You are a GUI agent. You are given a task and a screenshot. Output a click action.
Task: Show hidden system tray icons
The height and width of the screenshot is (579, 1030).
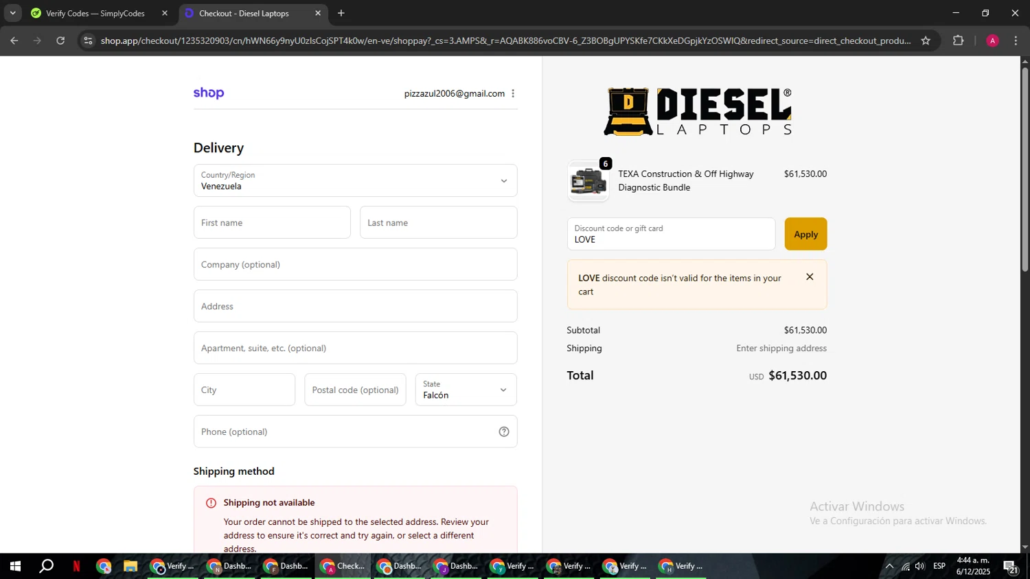click(x=889, y=567)
